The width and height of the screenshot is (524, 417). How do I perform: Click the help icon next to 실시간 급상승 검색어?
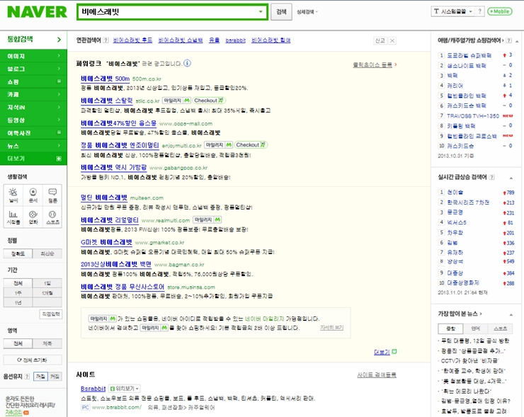coord(492,178)
